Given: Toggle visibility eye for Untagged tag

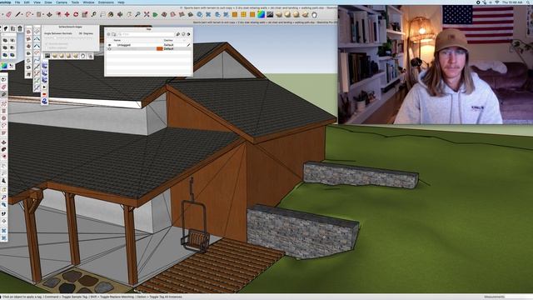Looking at the screenshot, I should (x=109, y=45).
